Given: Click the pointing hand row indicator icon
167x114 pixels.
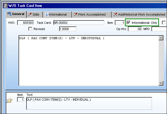Looking at the screenshot, I should [10, 100].
